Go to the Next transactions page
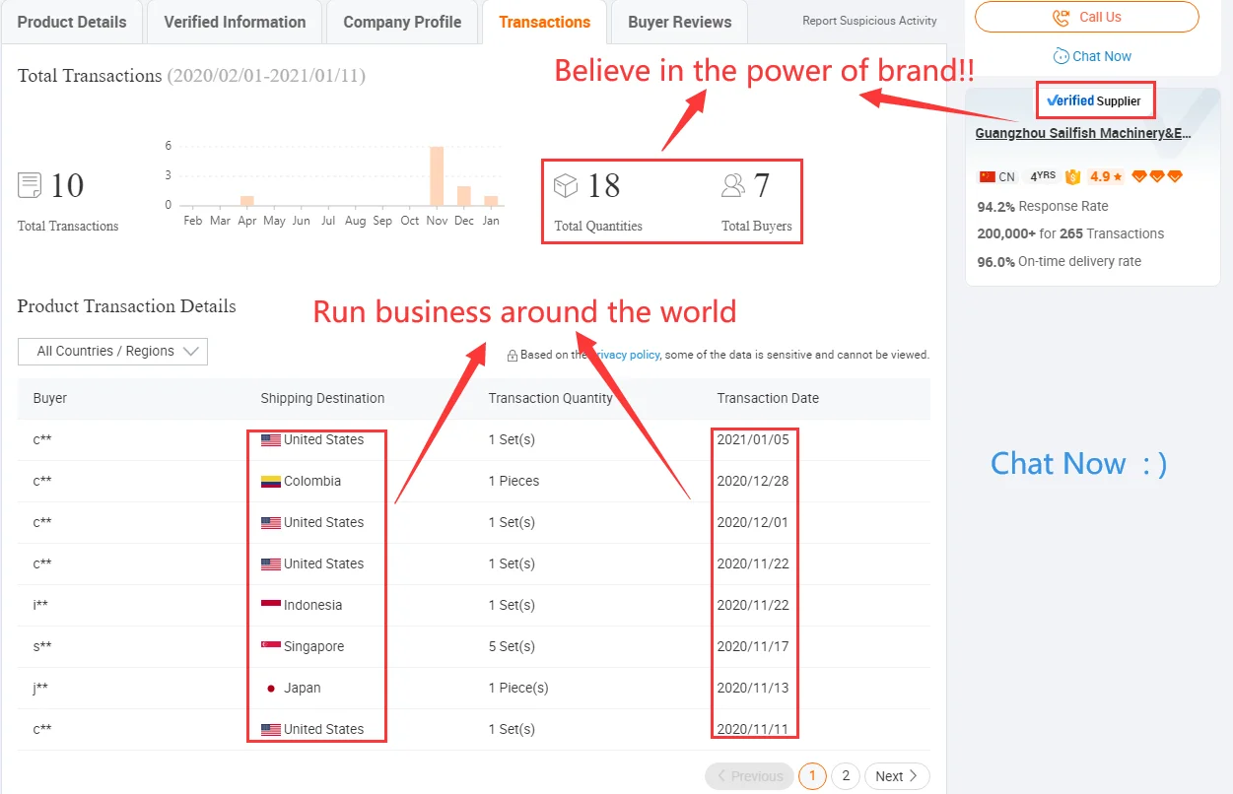The width and height of the screenshot is (1233, 794). 897,776
